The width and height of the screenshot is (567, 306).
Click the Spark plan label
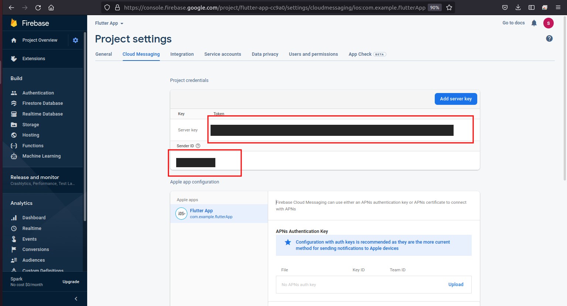(16, 279)
